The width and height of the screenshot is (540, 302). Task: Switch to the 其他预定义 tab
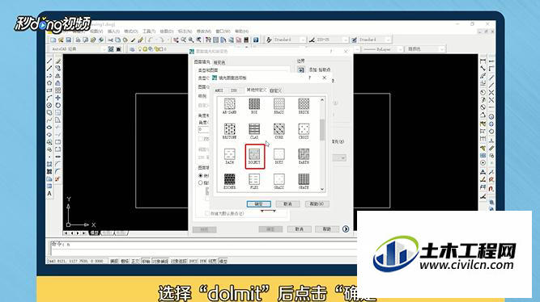tap(256, 90)
